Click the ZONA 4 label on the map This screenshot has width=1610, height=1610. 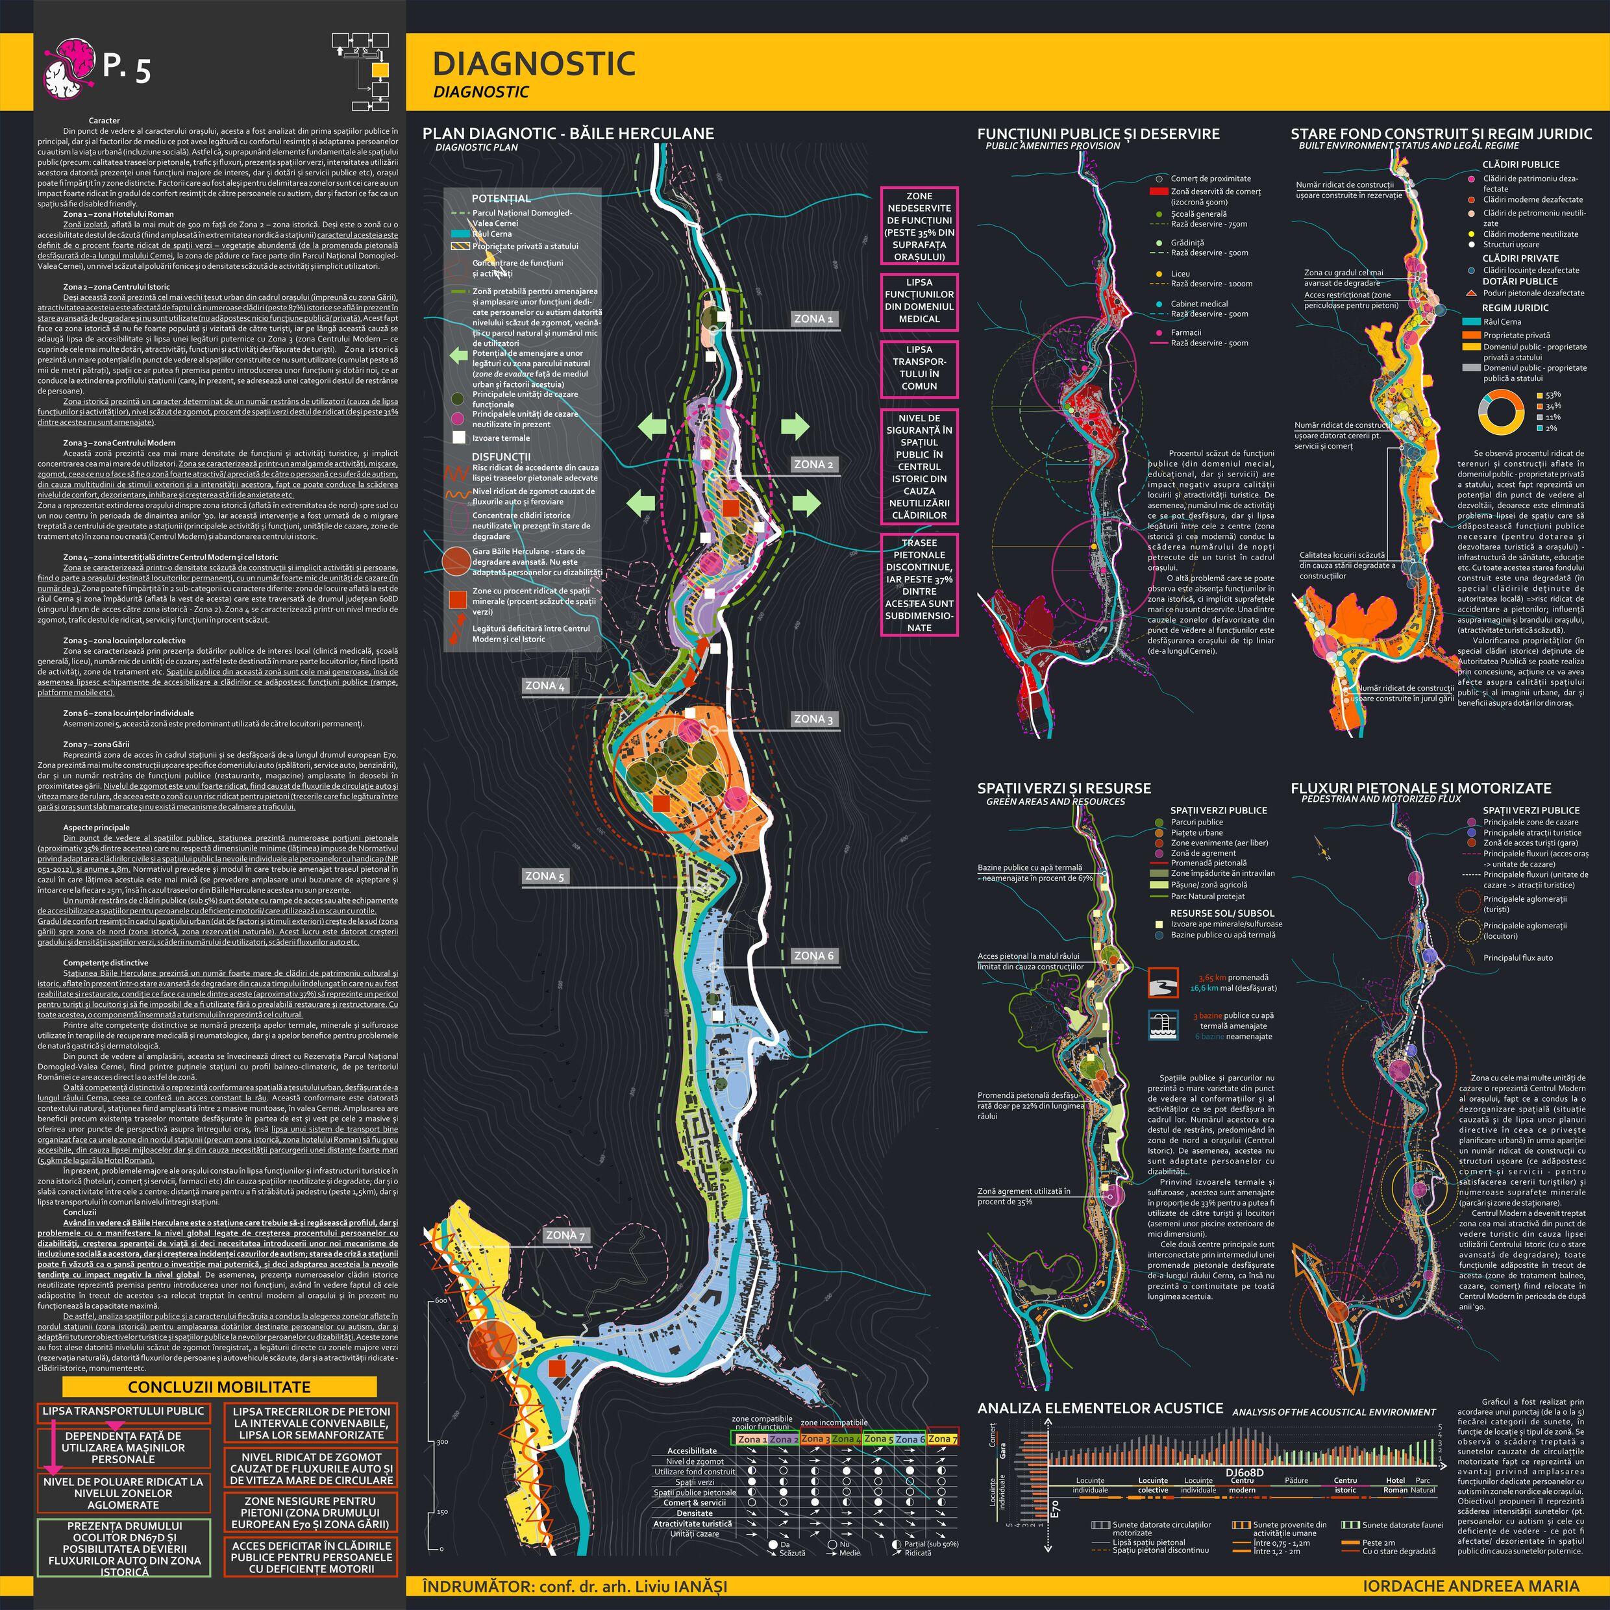[545, 686]
